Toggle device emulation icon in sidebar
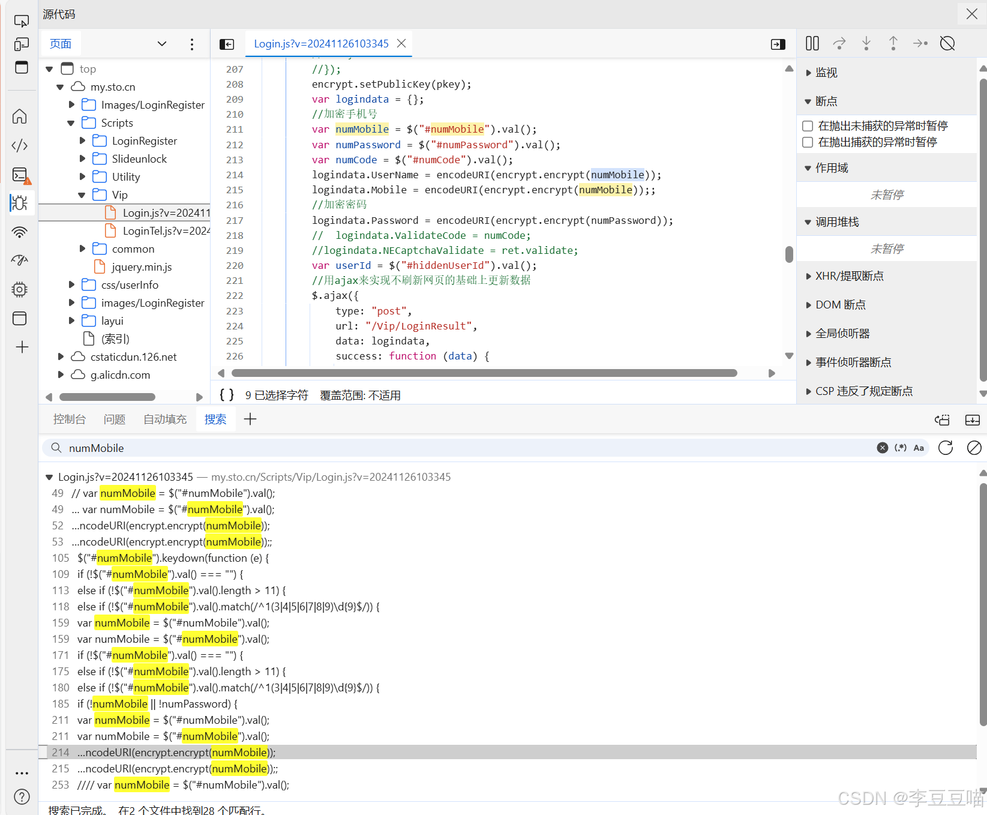Viewport: 987px width, 815px height. [21, 44]
